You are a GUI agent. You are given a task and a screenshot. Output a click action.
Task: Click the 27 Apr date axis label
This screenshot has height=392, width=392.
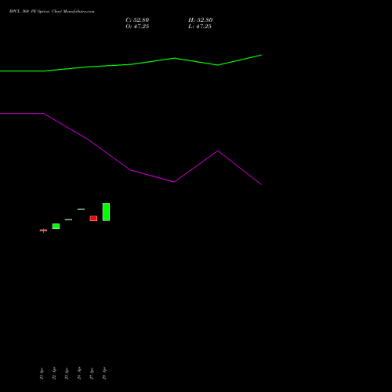pos(92,373)
